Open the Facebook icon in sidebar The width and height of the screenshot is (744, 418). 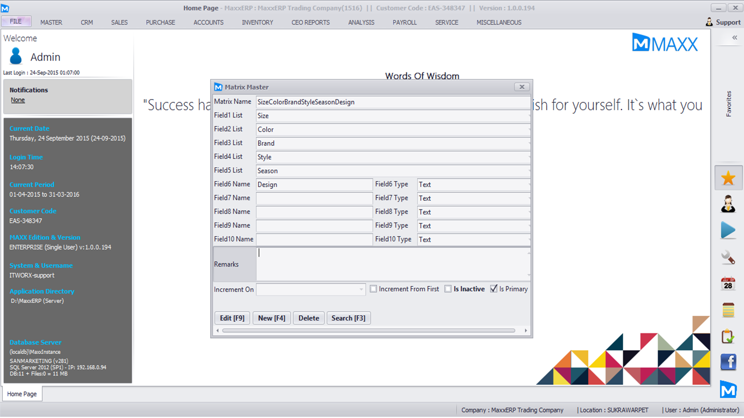pos(728,362)
